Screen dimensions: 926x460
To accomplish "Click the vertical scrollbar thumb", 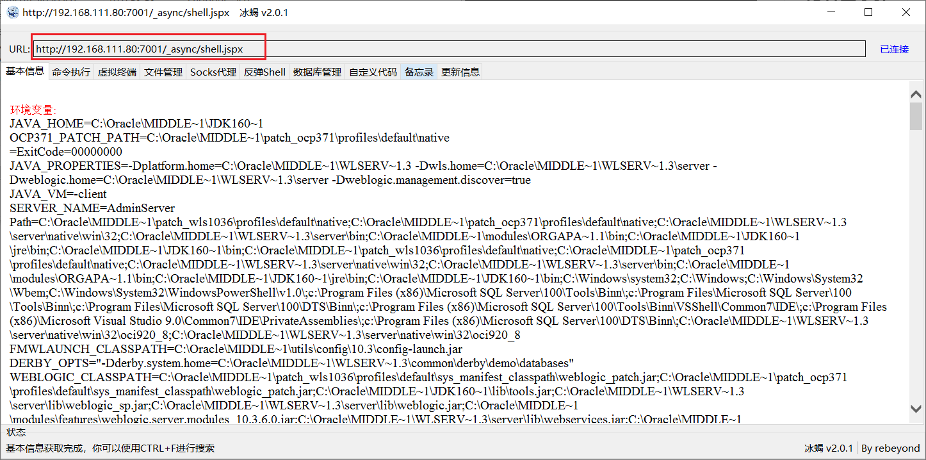I will click(x=916, y=116).
